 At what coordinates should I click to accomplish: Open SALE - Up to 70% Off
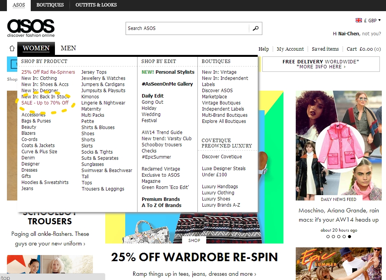pyautogui.click(x=45, y=103)
